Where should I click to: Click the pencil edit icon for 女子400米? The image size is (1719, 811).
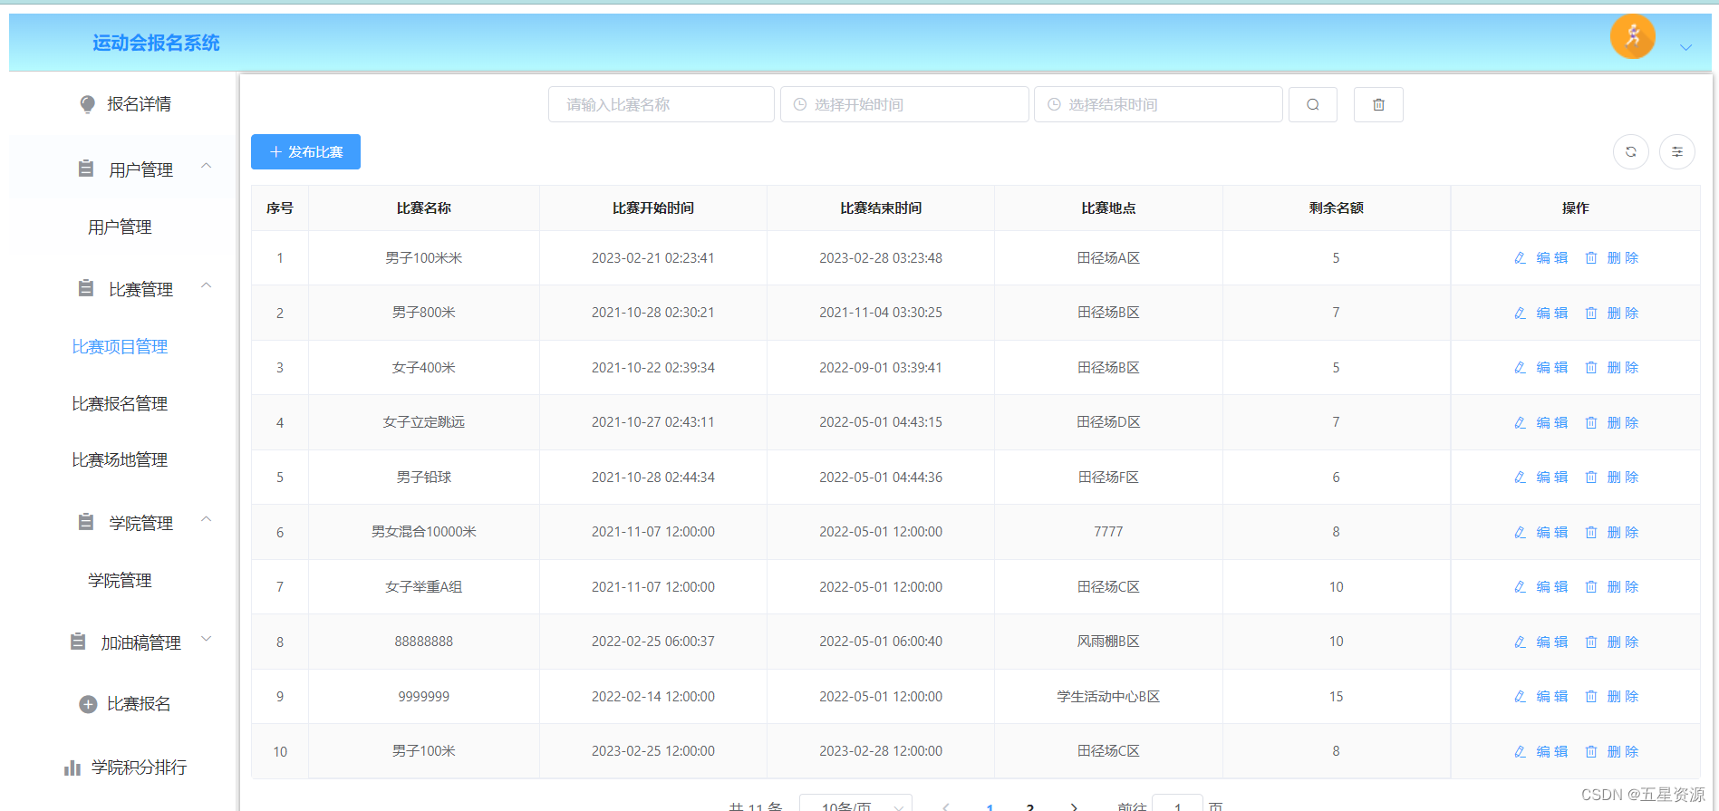coord(1520,368)
